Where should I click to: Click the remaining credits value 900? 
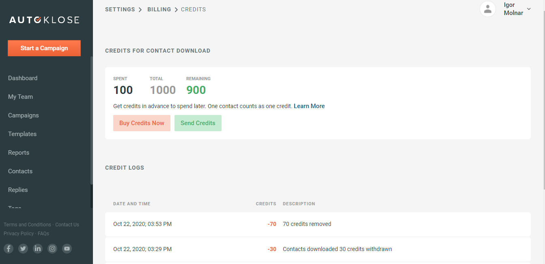coord(196,90)
